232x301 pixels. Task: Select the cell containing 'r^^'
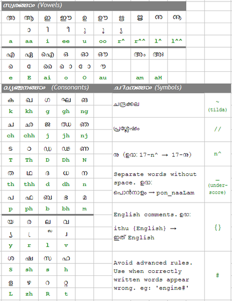[140, 41]
